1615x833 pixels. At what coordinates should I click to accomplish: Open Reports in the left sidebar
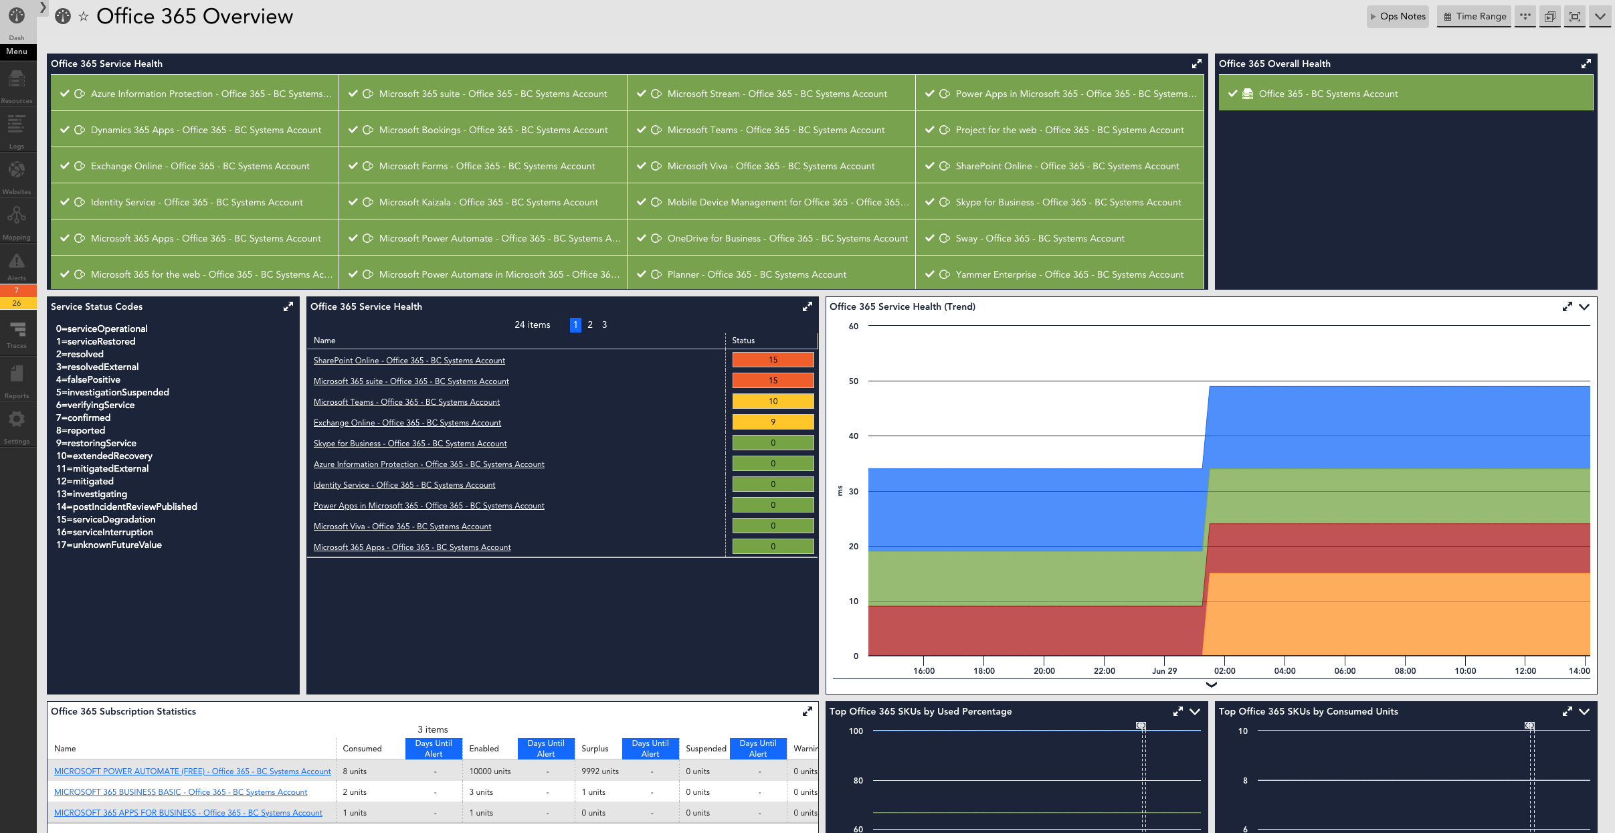pos(17,381)
